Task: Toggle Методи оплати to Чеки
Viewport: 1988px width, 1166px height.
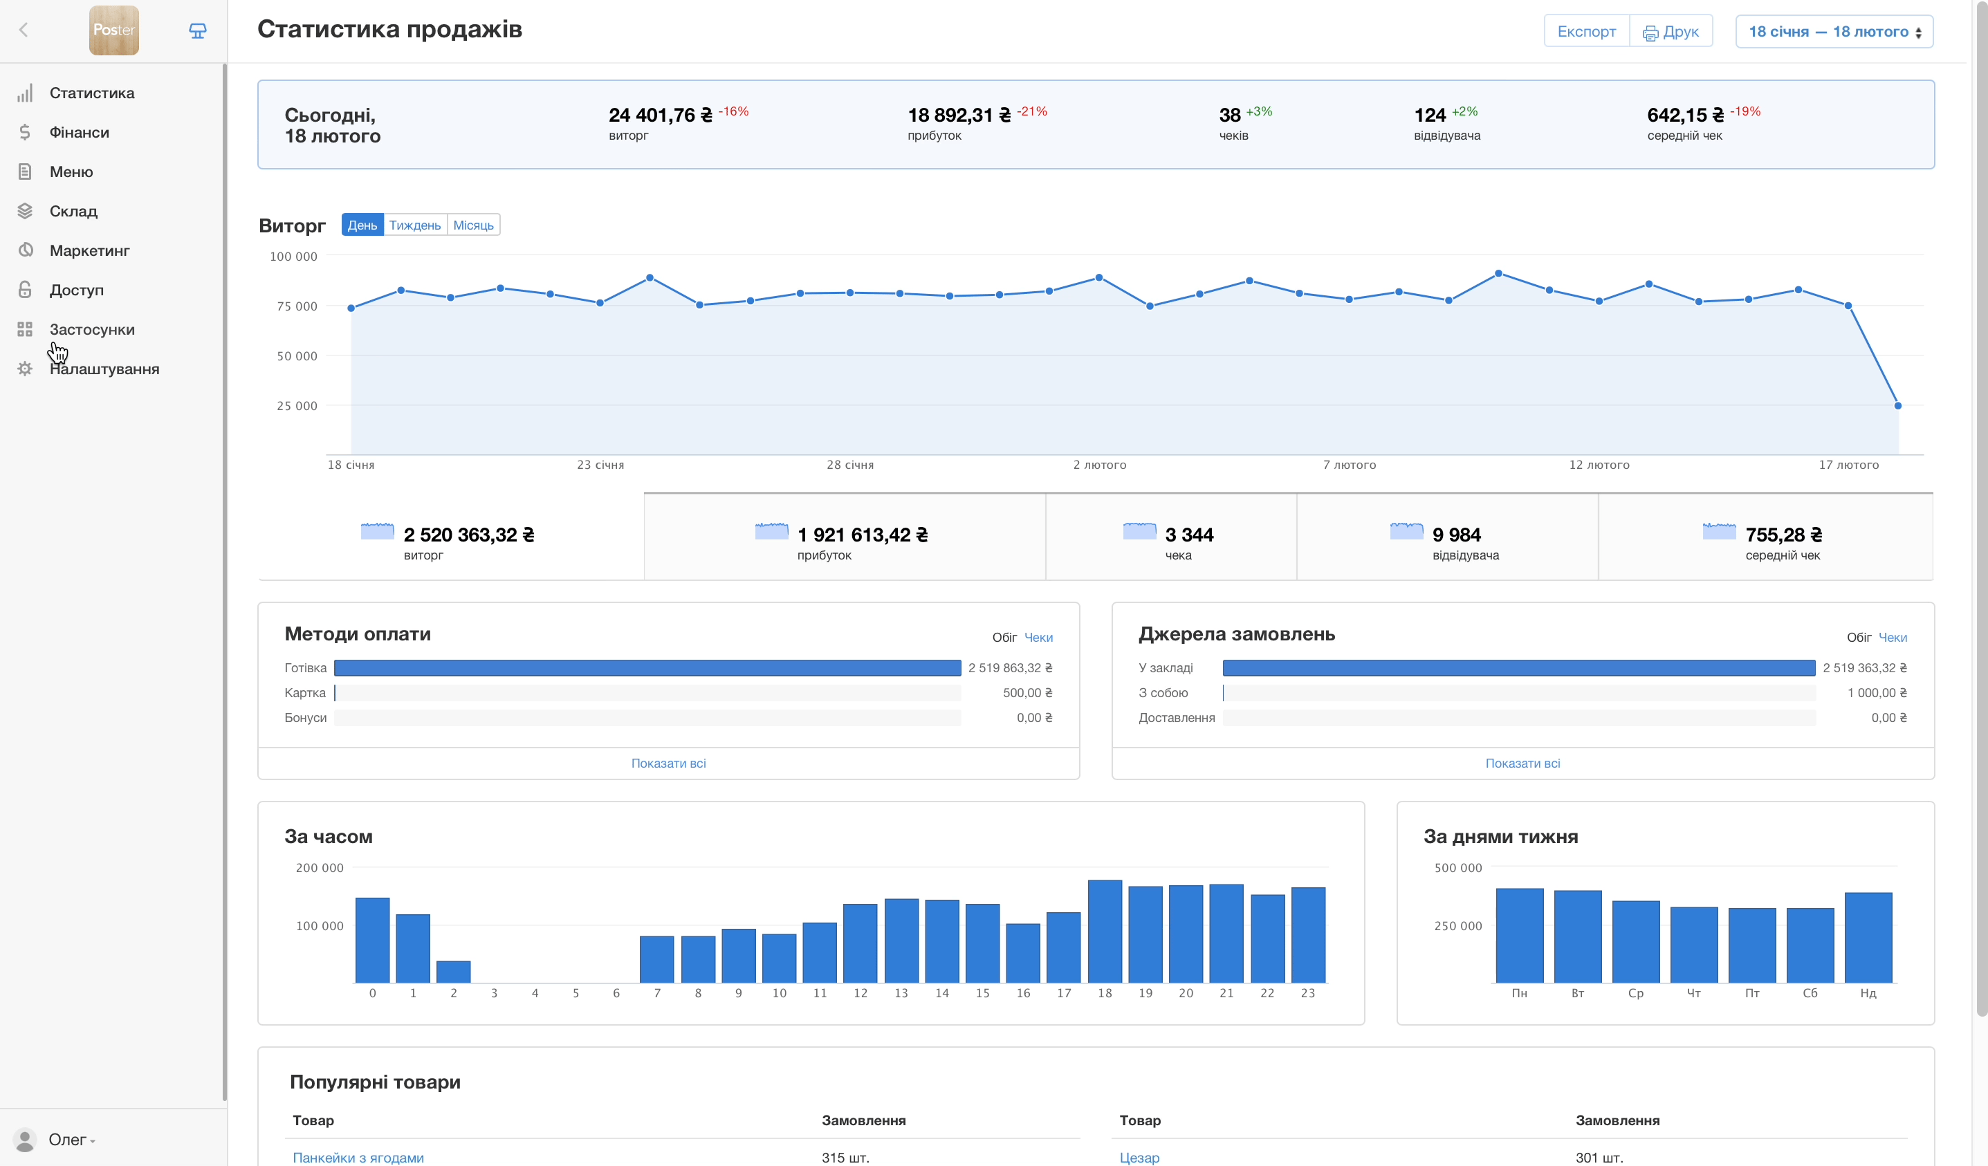Action: tap(1038, 638)
